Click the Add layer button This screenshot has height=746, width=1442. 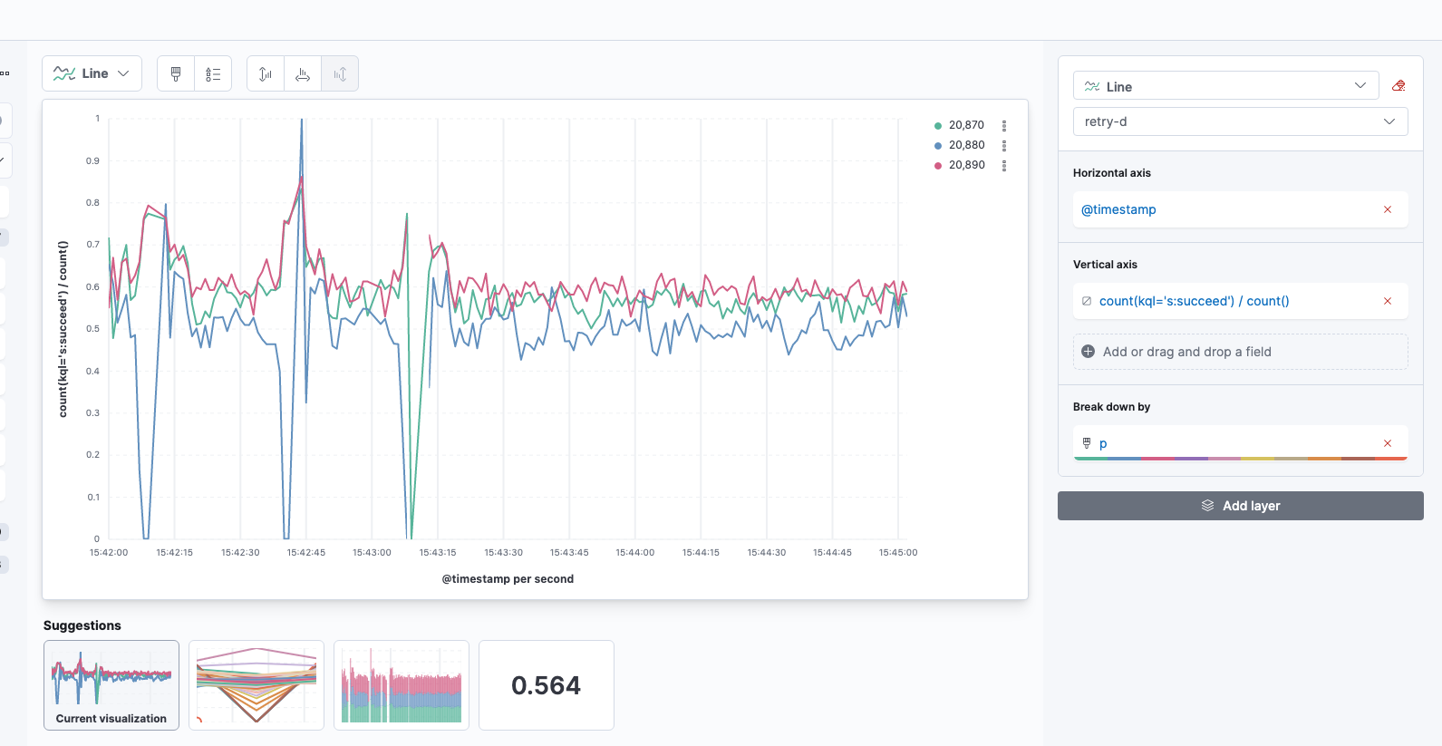pyautogui.click(x=1240, y=506)
